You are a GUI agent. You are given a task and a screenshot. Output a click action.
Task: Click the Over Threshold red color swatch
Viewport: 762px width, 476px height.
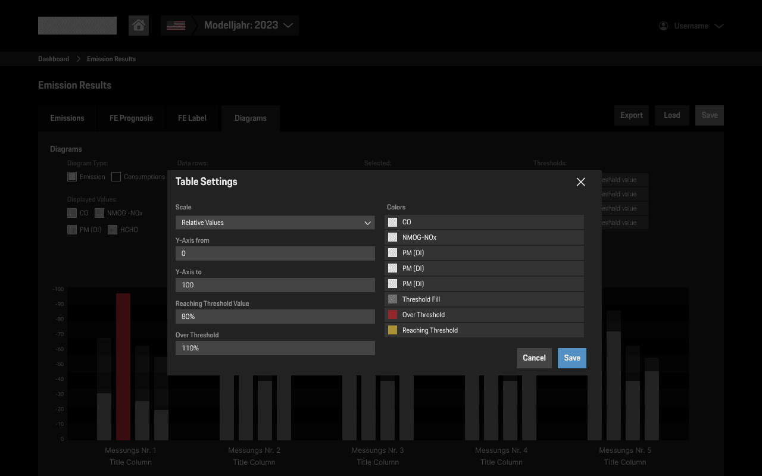392,314
